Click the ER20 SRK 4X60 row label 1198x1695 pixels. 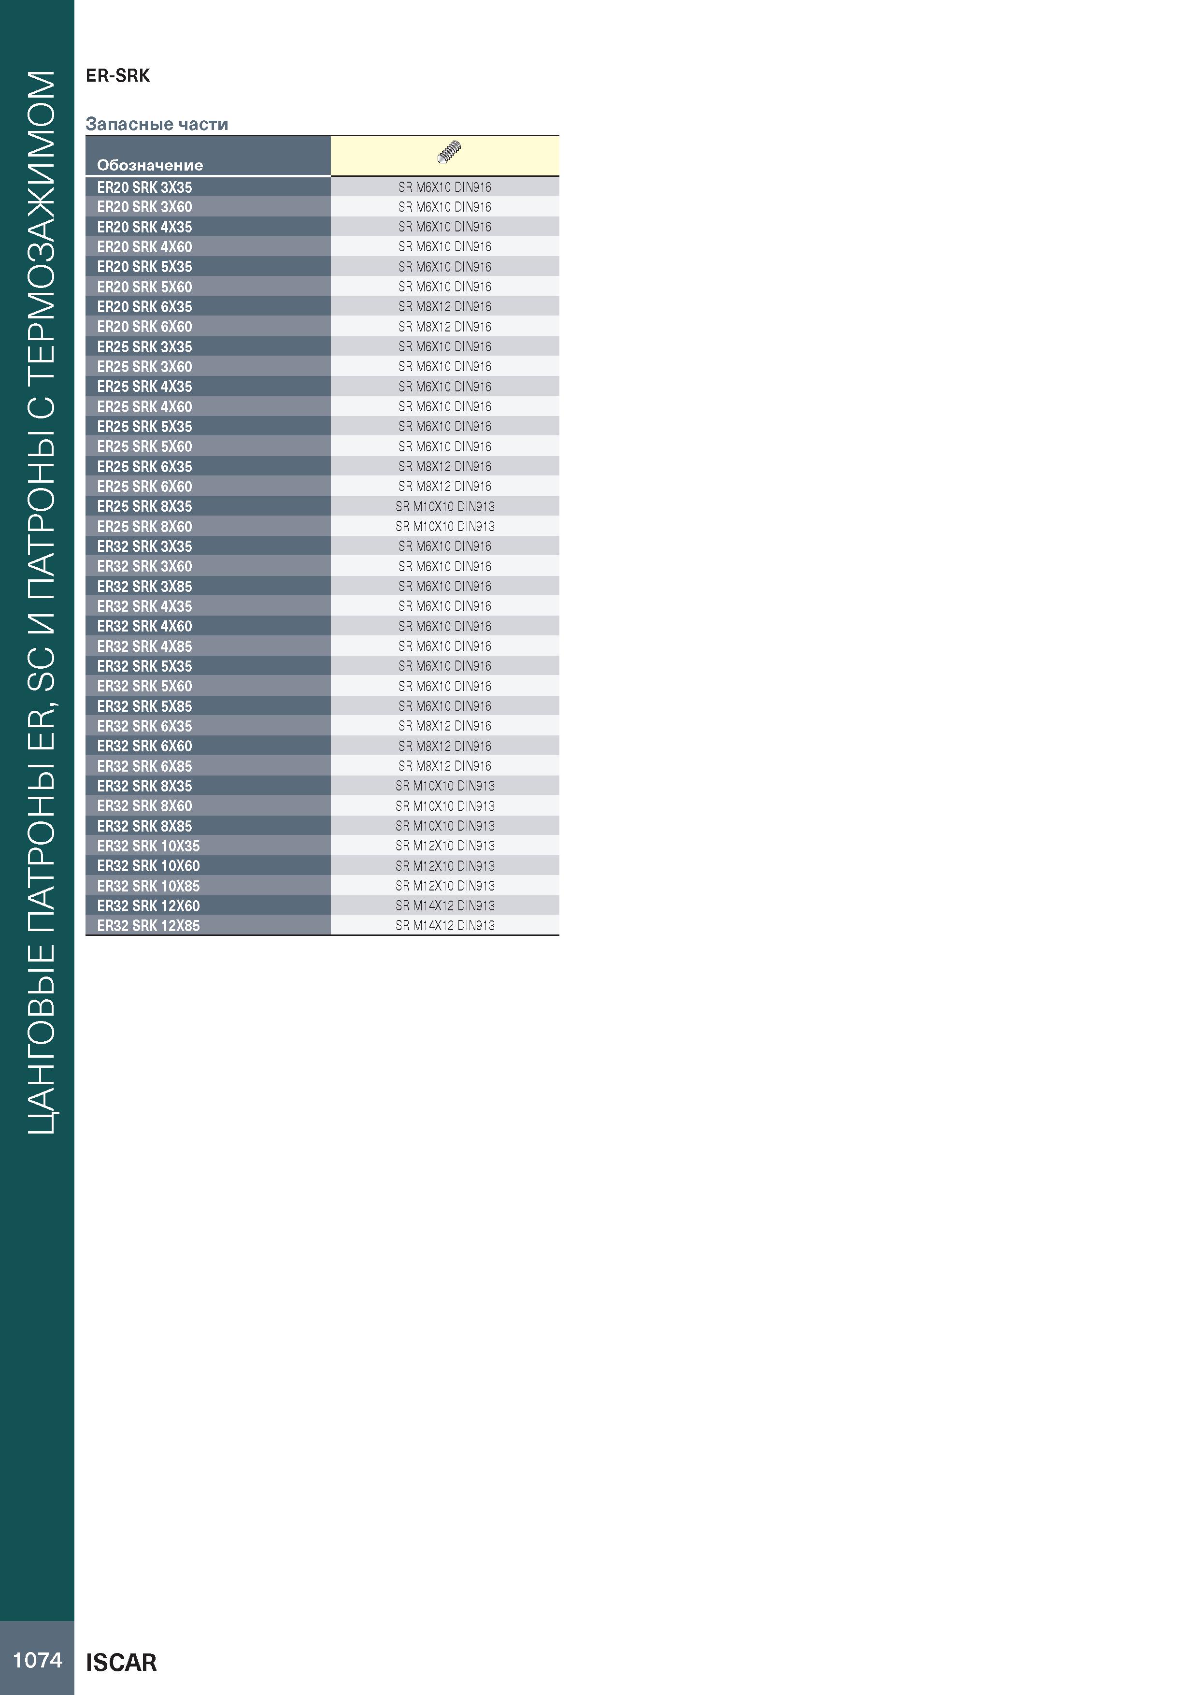point(144,247)
